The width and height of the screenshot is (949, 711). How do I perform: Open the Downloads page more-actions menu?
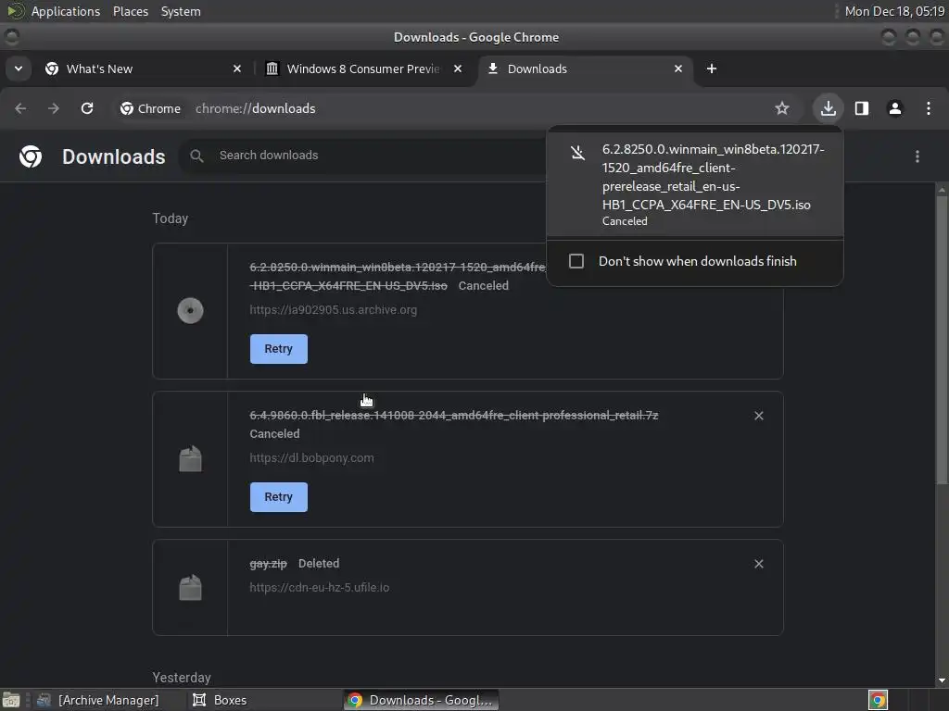coord(917,156)
